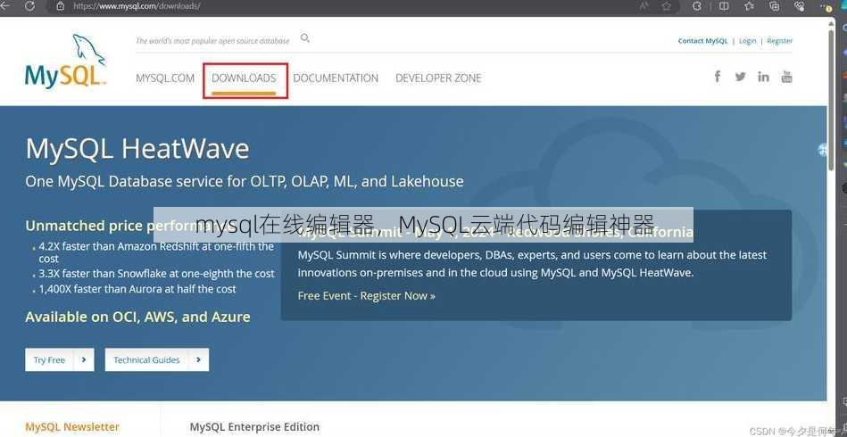The height and width of the screenshot is (437, 847).
Task: Click the '3.3X faster than Snowflake' bullet text
Action: tap(157, 274)
